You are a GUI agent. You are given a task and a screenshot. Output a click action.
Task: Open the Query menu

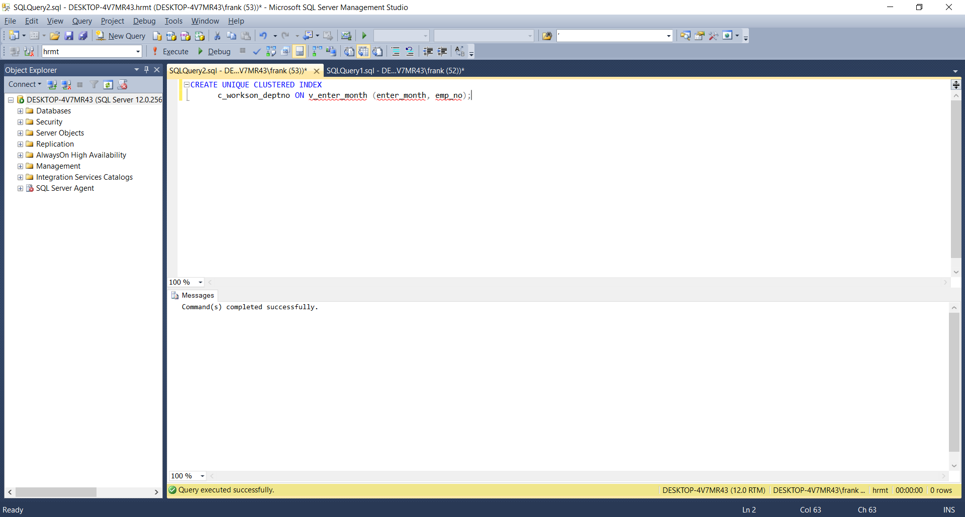point(82,21)
